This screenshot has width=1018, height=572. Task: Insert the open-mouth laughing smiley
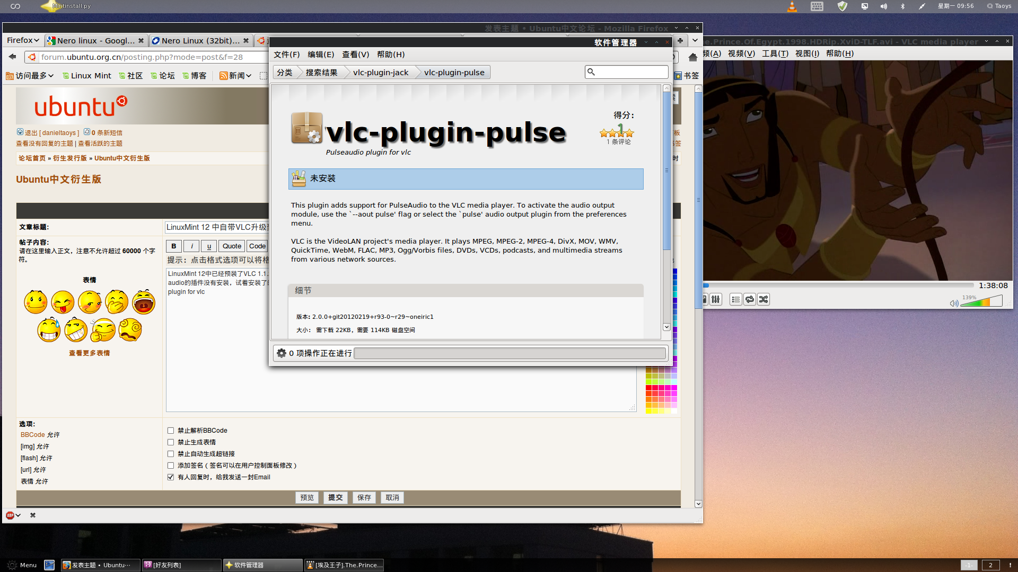coord(144,302)
